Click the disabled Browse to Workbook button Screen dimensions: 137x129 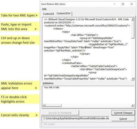60,113
